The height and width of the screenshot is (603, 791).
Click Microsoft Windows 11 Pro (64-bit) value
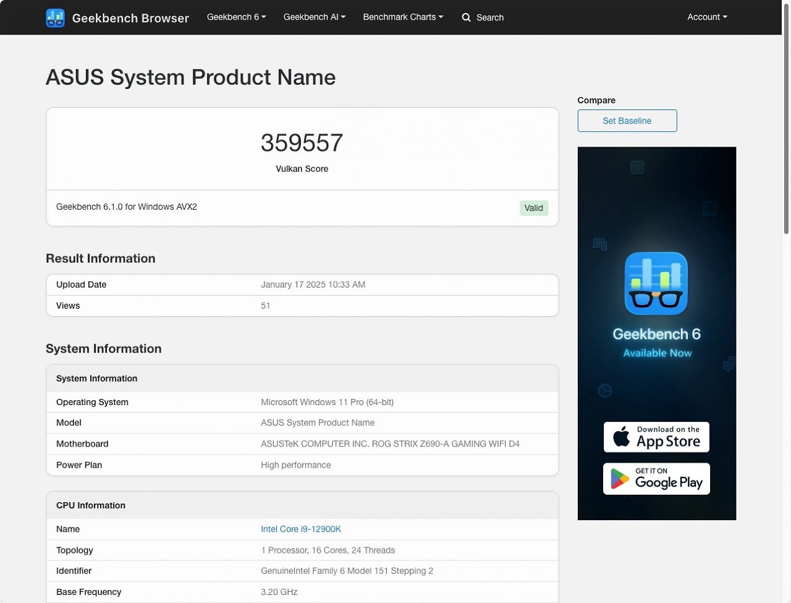(x=328, y=402)
